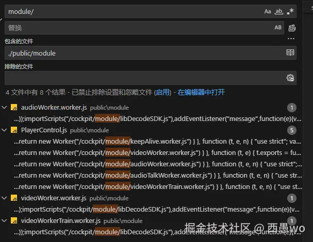313x242 pixels.
Task: Select PlayerControl.js file row
Action: 151,130
